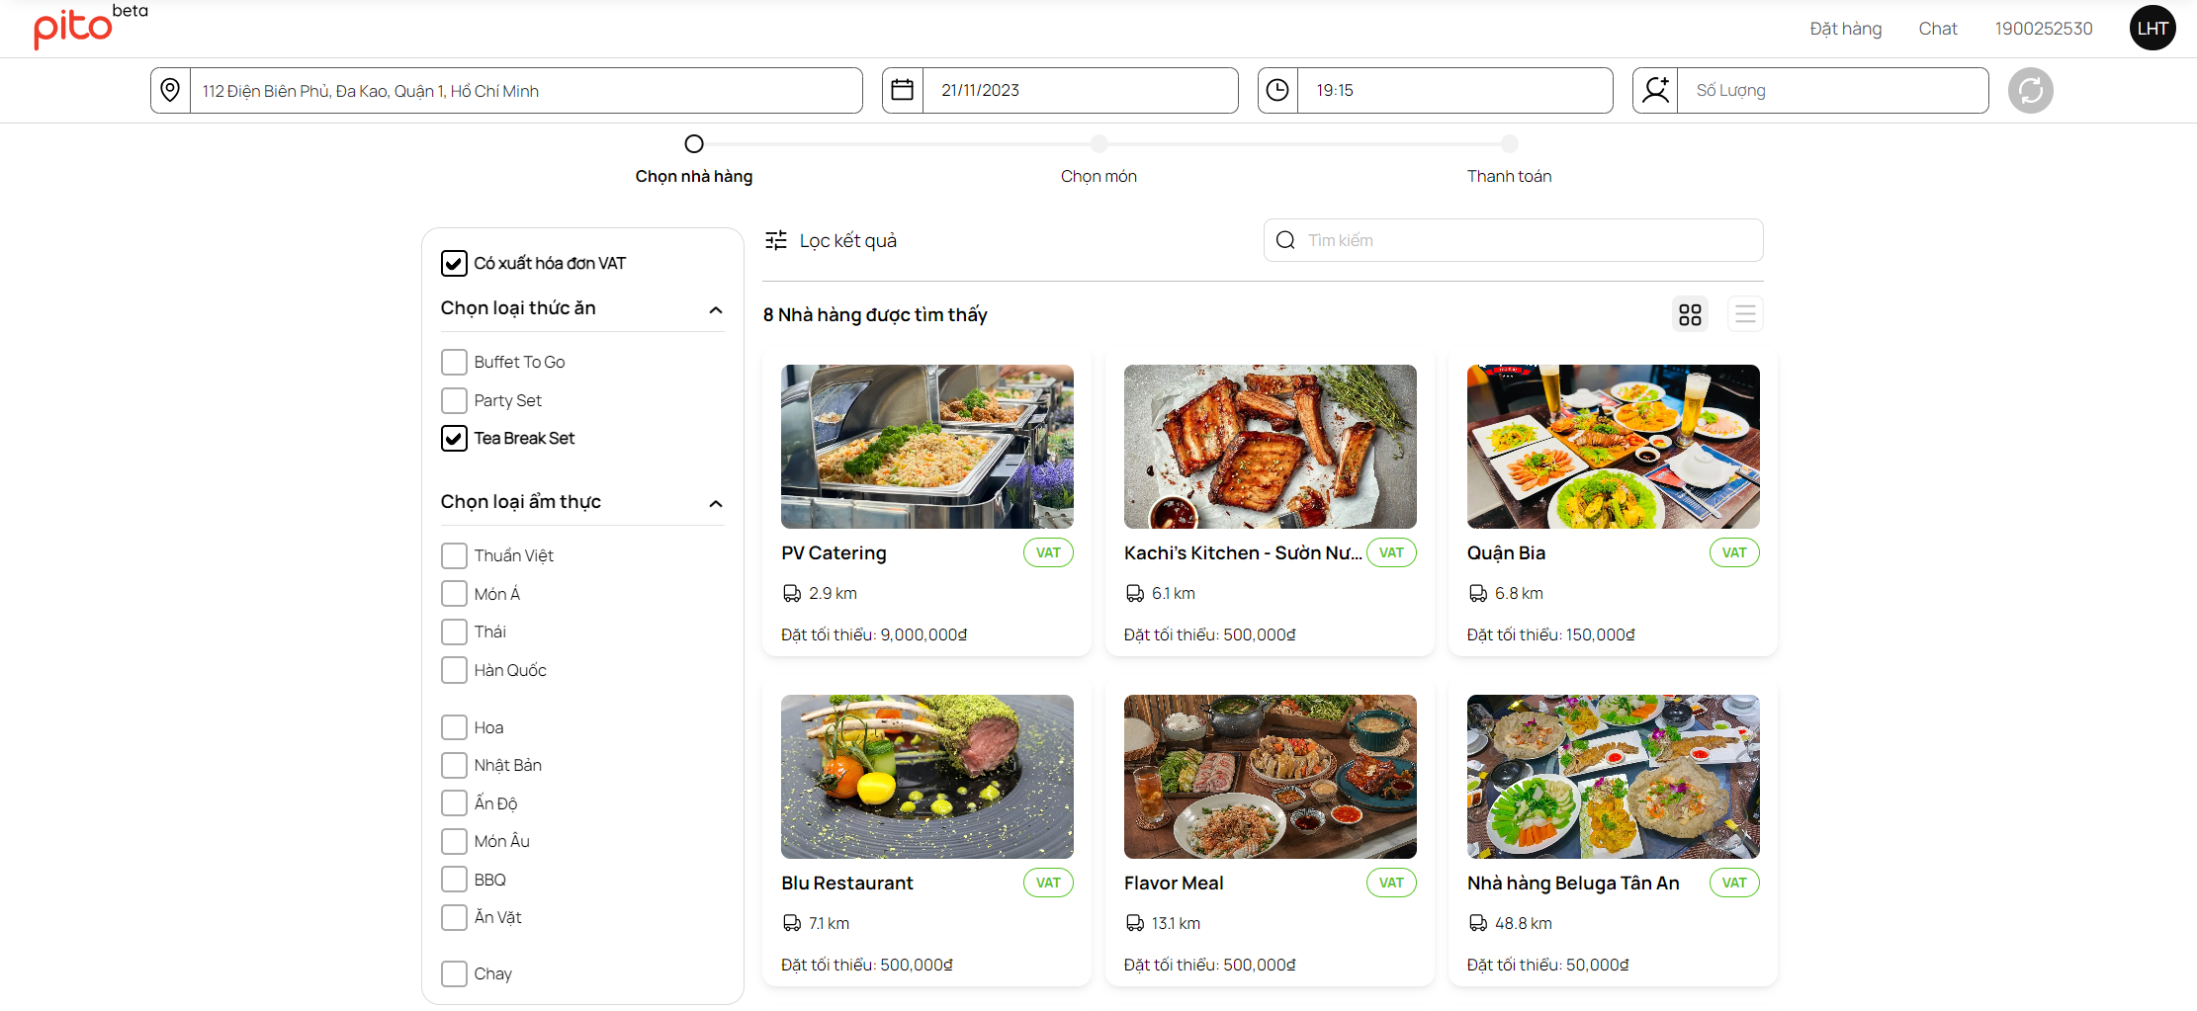Check the Ăn Vặt cuisine filter
The height and width of the screenshot is (1011, 2197).
point(454,917)
